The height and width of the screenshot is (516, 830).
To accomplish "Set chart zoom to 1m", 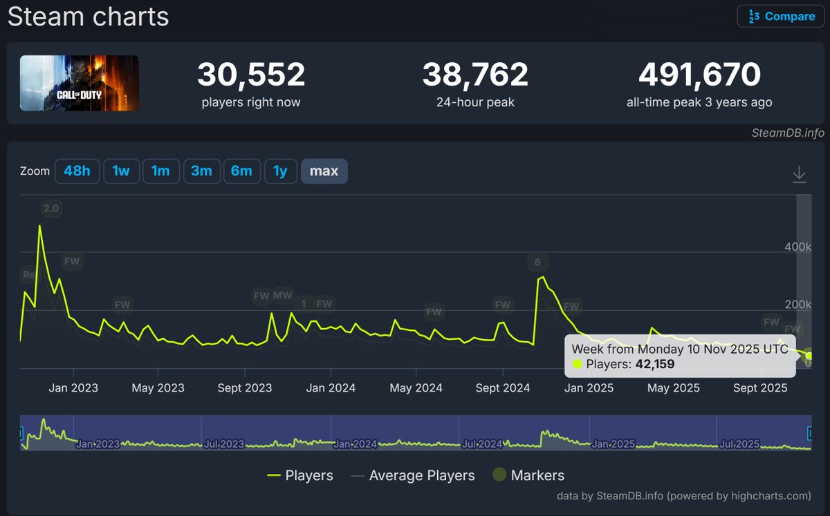I will pyautogui.click(x=161, y=171).
